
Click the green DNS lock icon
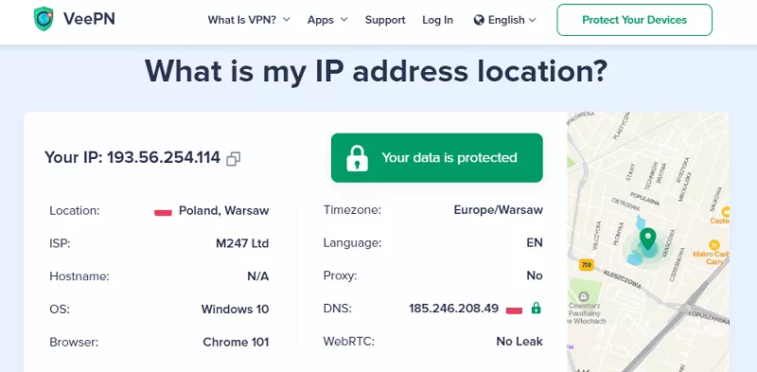click(536, 308)
